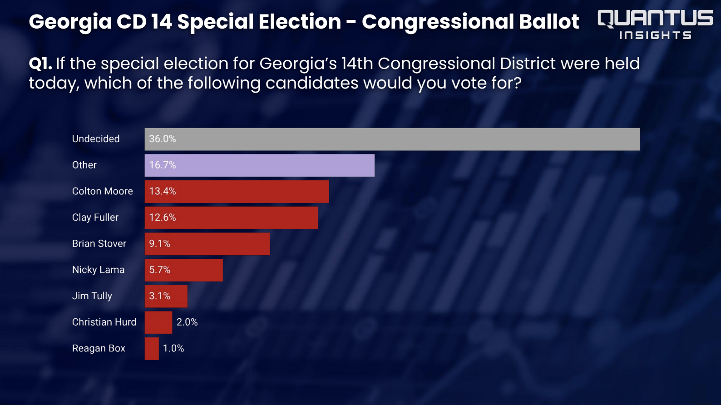Screen dimensions: 721x405
Task: Click the Quantus Insights logo
Action: (x=655, y=25)
